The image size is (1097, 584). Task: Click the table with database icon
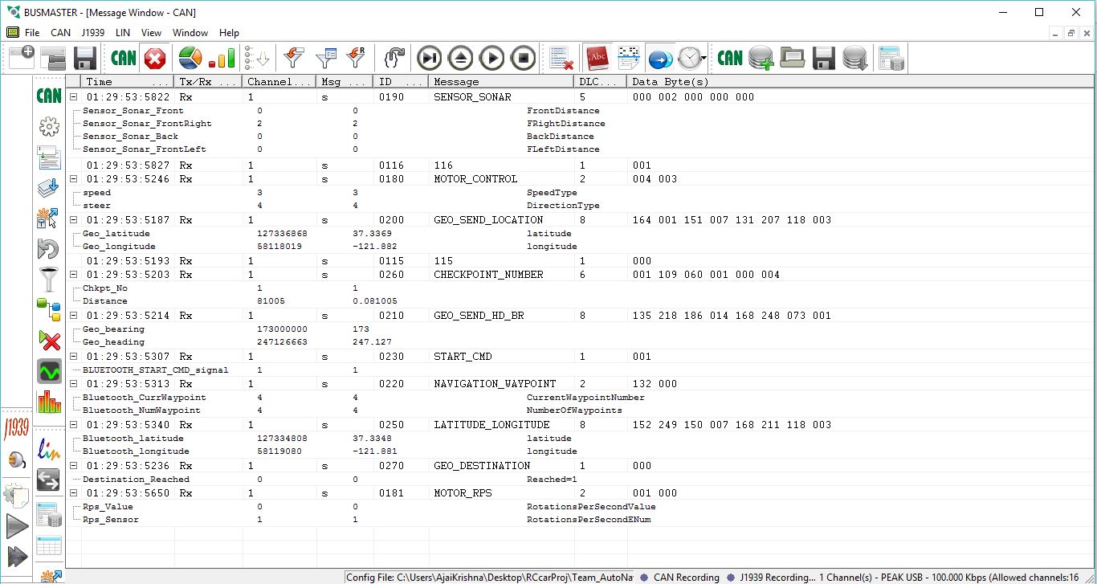coord(891,58)
